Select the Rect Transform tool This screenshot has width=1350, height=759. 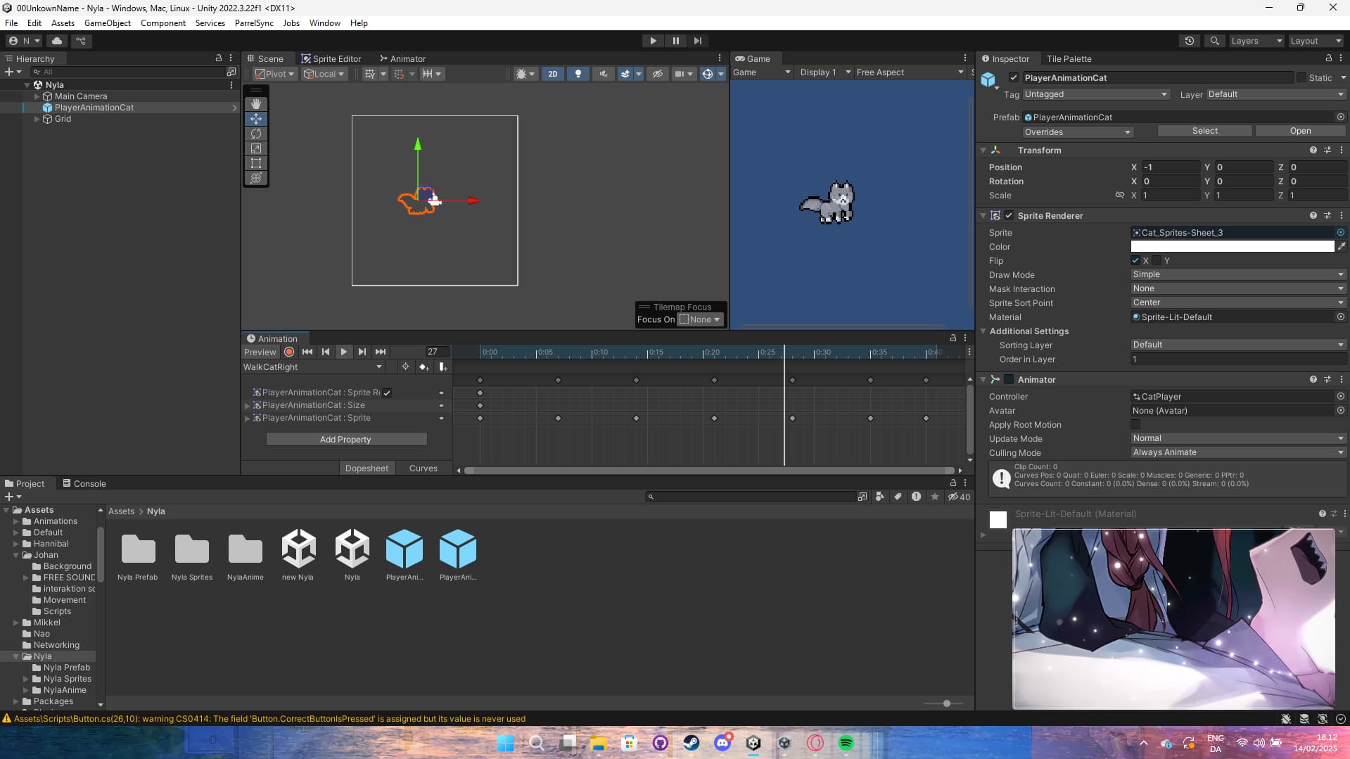[255, 163]
